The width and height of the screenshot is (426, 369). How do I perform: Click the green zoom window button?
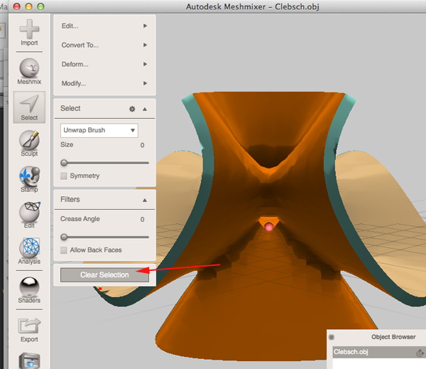[x=40, y=6]
